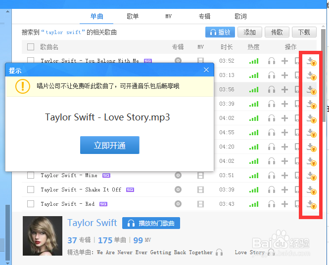Open the 37 专辑 link
This screenshot has width=329, height=265.
coord(79,240)
